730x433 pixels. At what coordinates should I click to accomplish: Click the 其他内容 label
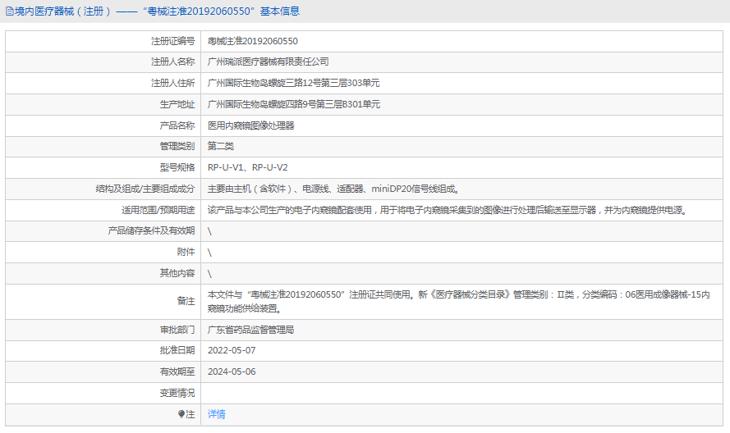177,273
